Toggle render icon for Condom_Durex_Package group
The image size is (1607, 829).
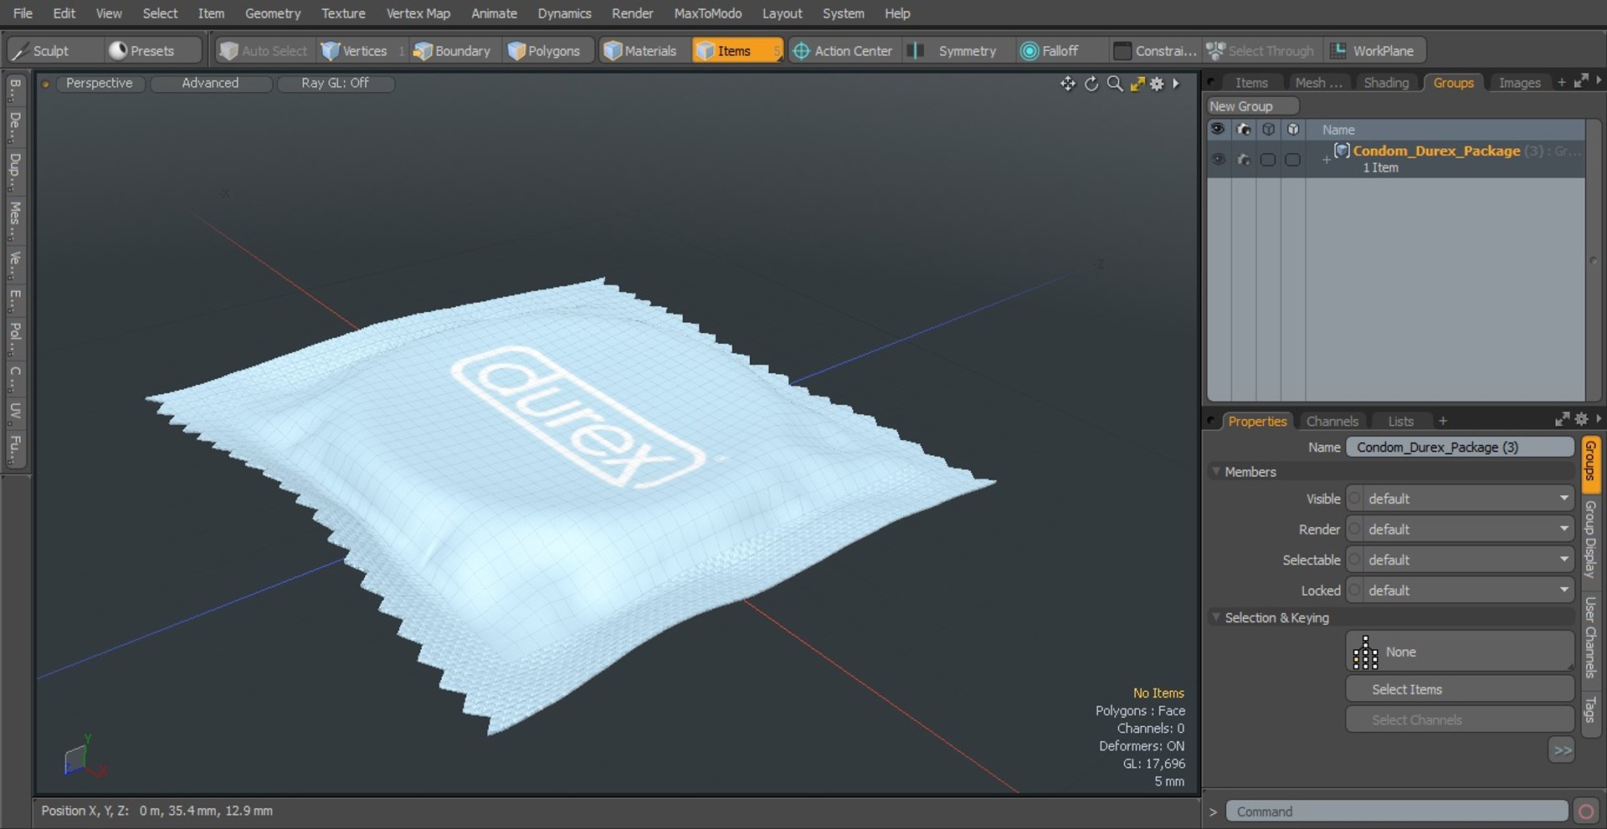click(x=1243, y=159)
